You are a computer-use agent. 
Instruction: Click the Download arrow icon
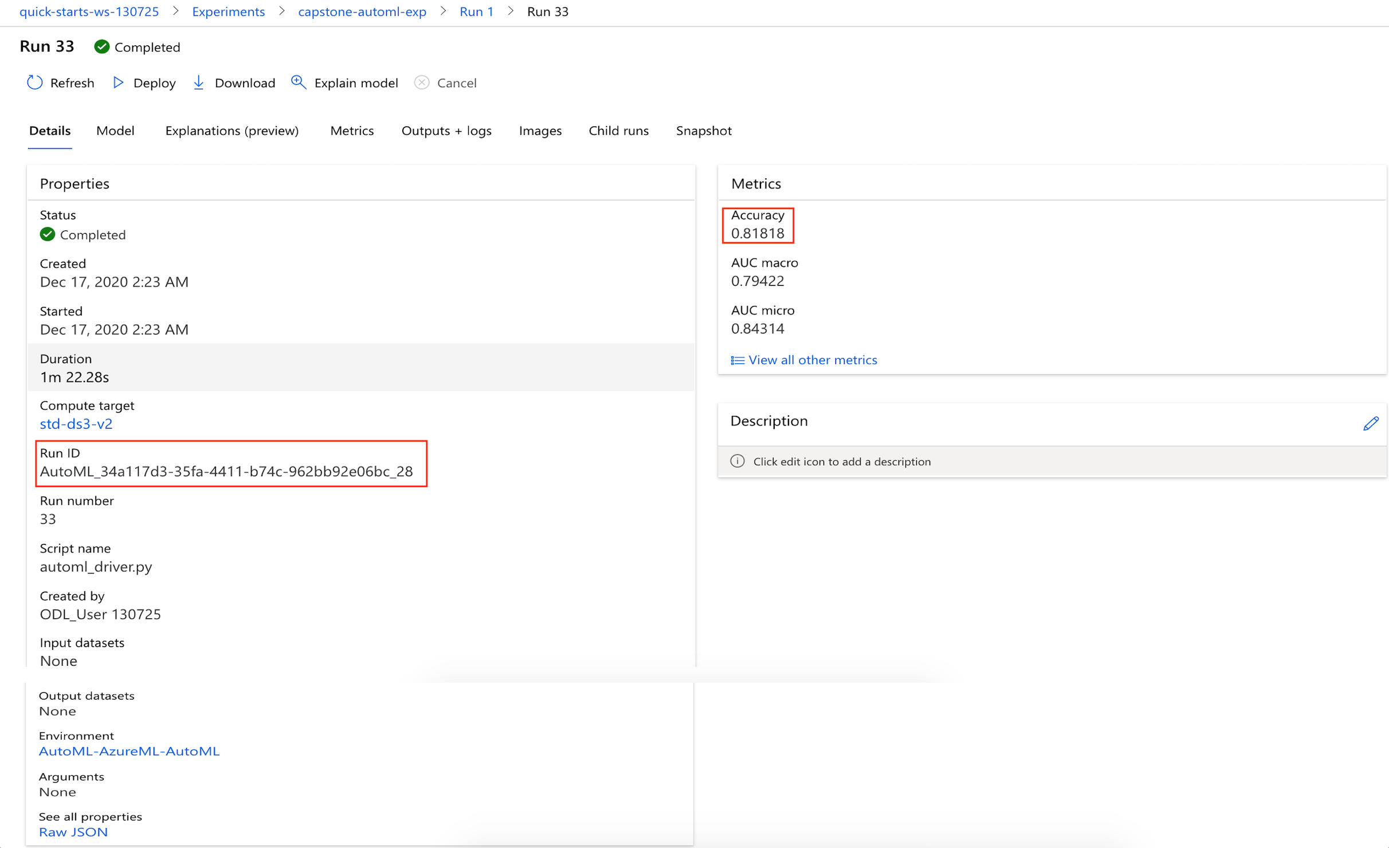(199, 83)
